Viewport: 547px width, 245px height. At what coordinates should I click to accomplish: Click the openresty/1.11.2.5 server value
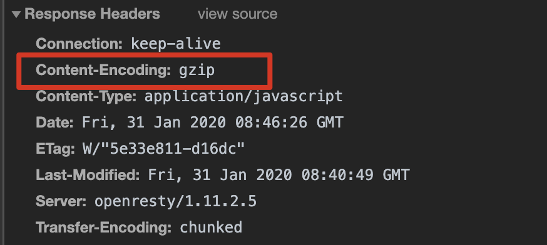(175, 202)
